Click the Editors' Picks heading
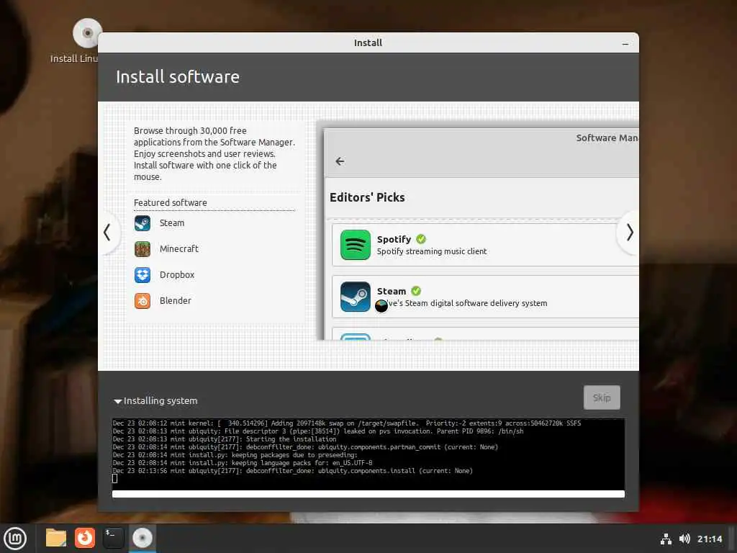 (x=367, y=197)
